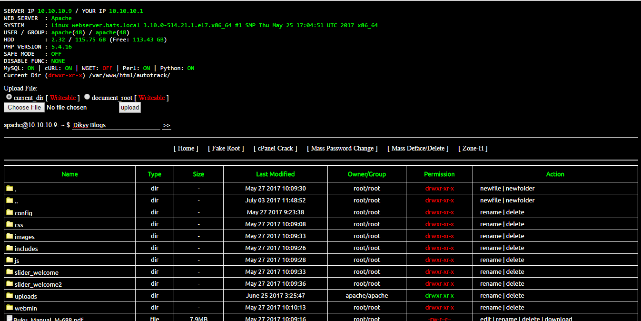Open the Zone-H menu item

[x=472, y=148]
